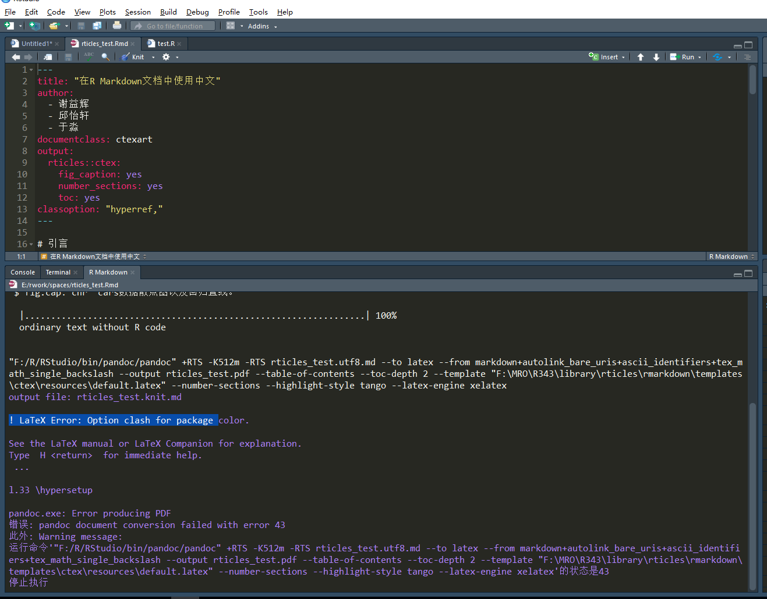Open the Plots menu
The height and width of the screenshot is (599, 767).
108,12
